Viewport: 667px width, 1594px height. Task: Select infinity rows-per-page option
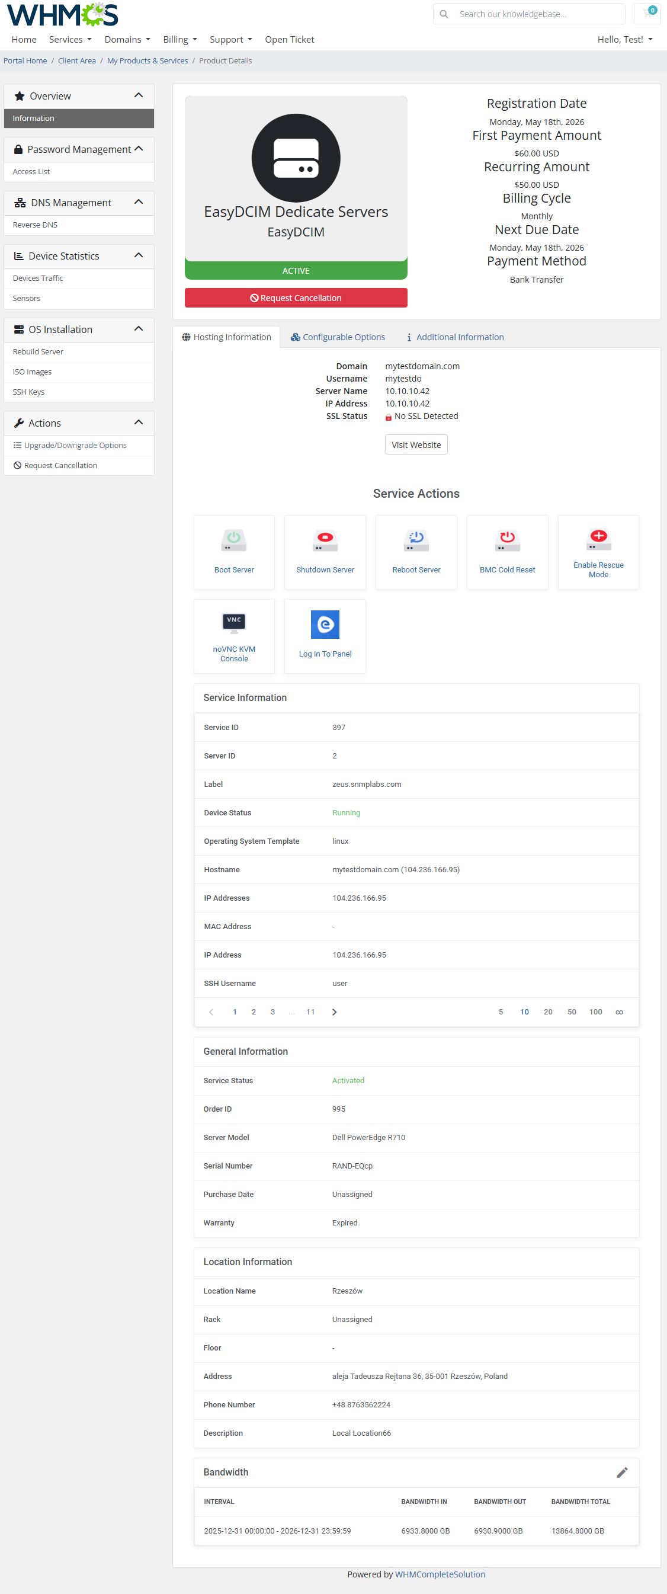619,1012
